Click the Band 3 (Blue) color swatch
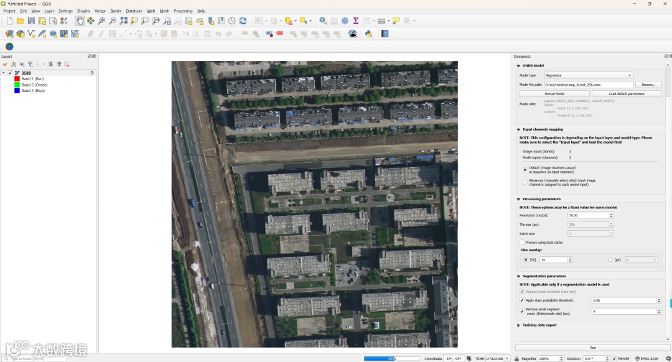 coord(17,91)
